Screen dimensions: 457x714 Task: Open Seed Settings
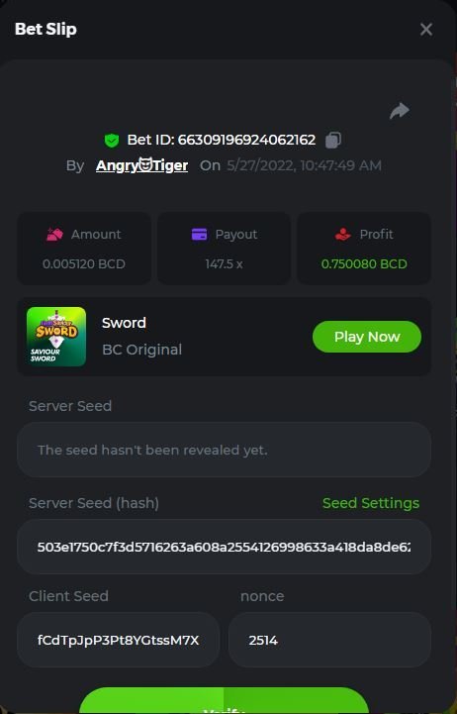pyautogui.click(x=371, y=503)
